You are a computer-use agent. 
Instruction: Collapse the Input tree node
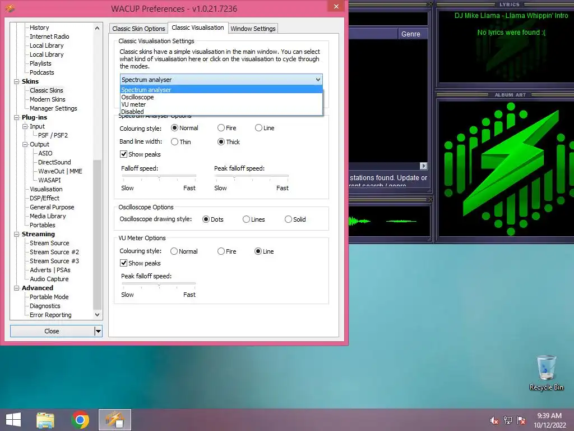[x=25, y=126]
